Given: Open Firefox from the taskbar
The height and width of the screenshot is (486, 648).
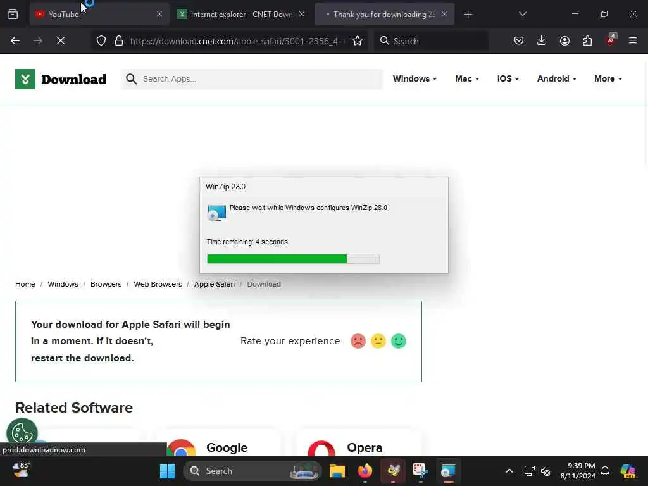Looking at the screenshot, I should [364, 471].
